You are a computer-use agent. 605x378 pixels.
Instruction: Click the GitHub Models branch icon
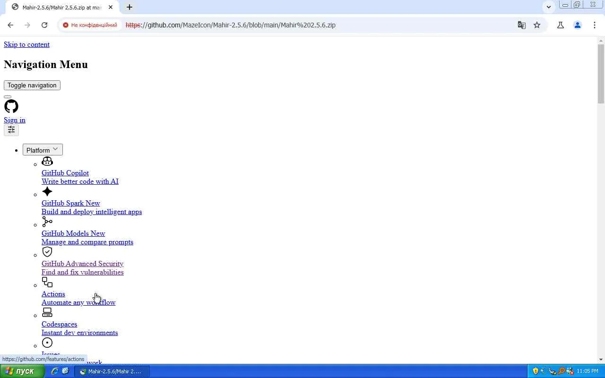tap(47, 222)
